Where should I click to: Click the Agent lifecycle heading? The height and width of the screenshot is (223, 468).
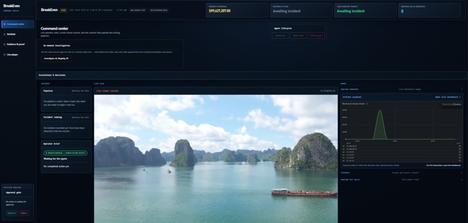283,28
